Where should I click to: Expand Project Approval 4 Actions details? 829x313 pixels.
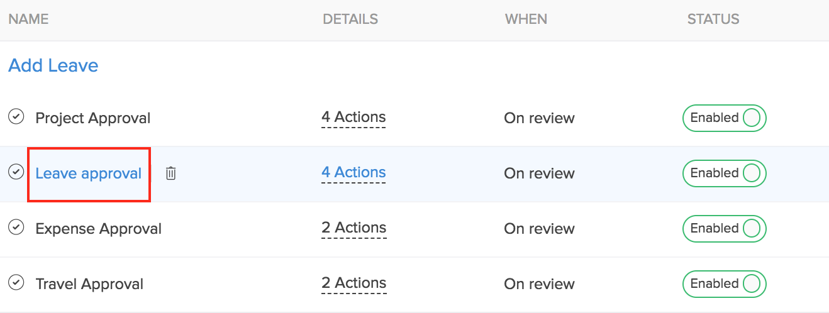353,118
